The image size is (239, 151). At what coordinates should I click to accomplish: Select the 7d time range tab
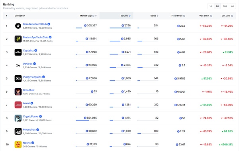pyautogui.click(x=217, y=6)
